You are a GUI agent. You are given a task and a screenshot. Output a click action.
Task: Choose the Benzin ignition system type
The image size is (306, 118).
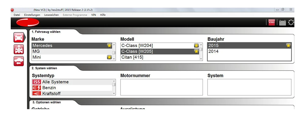click(x=72, y=88)
